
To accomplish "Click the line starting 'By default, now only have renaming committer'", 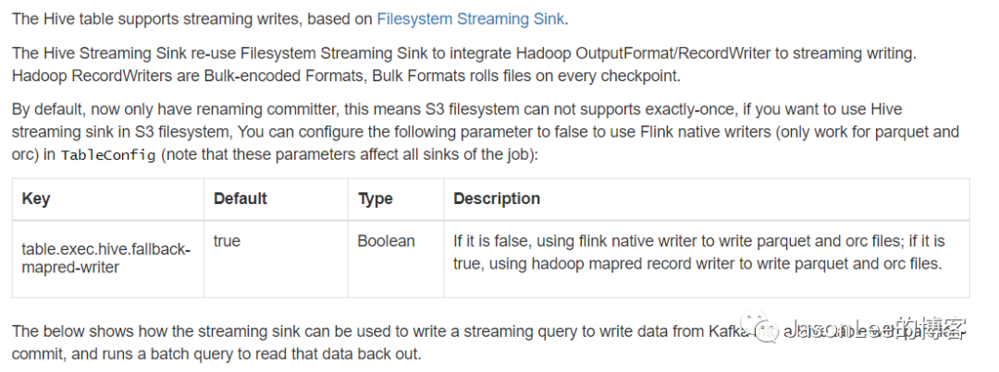I will pyautogui.click(x=457, y=109).
